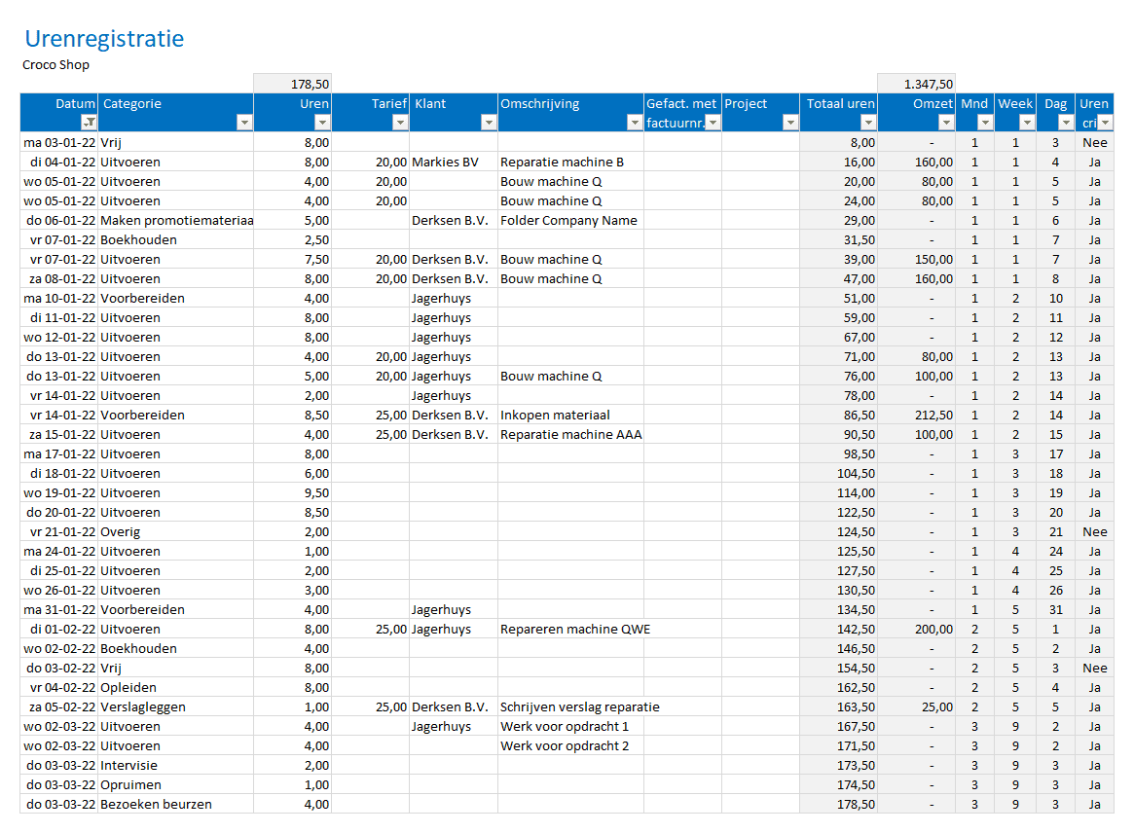The width and height of the screenshot is (1134, 833).
Task: Select the Urenregistratie title
Action: pyautogui.click(x=104, y=39)
